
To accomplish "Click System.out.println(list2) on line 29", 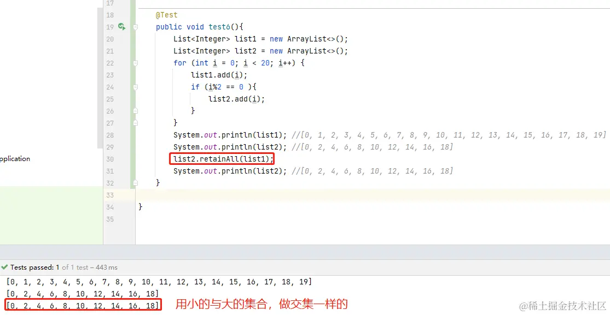I will point(230,147).
